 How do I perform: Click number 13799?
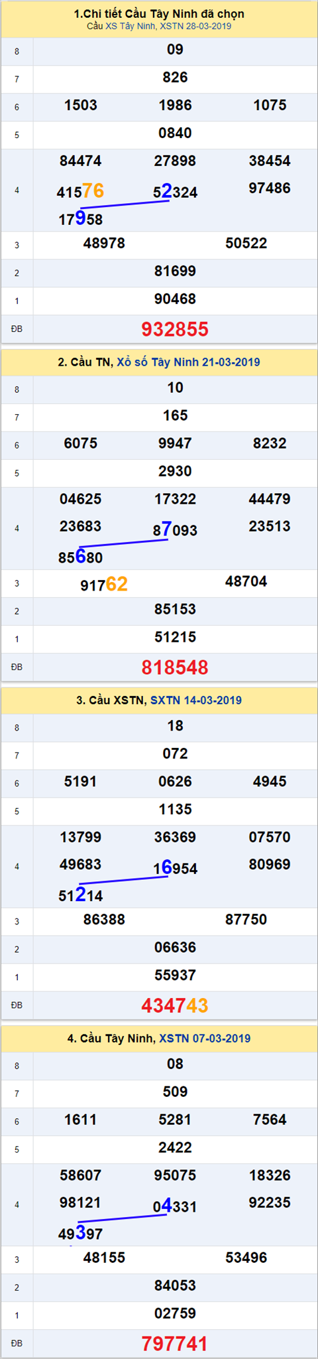point(81,837)
